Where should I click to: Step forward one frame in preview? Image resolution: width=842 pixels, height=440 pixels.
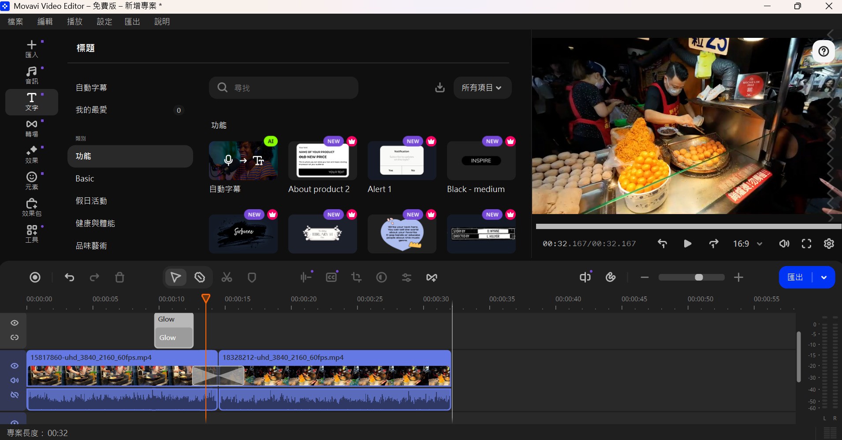(714, 244)
